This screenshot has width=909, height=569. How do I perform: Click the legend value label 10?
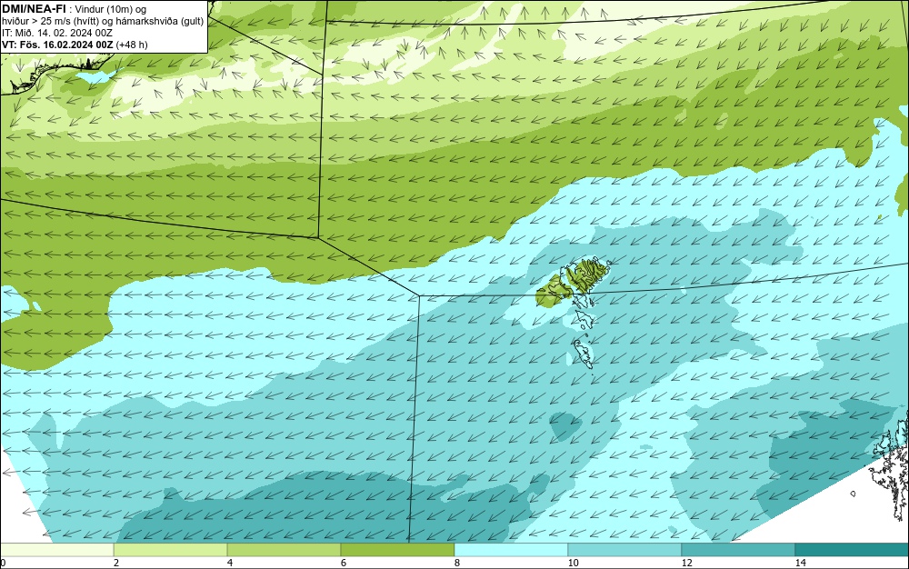point(573,564)
